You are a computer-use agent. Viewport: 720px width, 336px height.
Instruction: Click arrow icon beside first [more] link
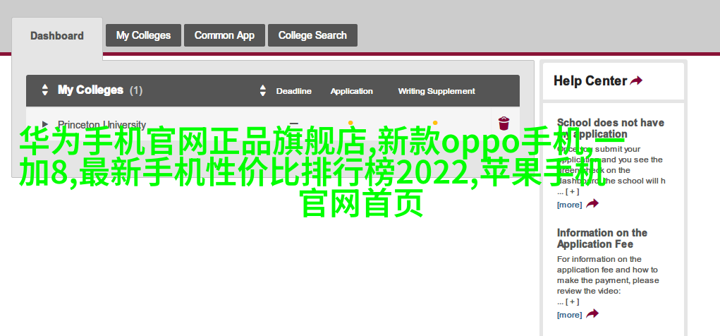point(592,204)
